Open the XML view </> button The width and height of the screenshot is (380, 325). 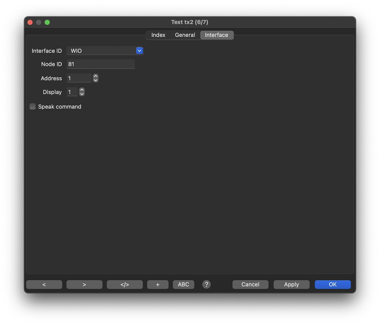pos(125,284)
